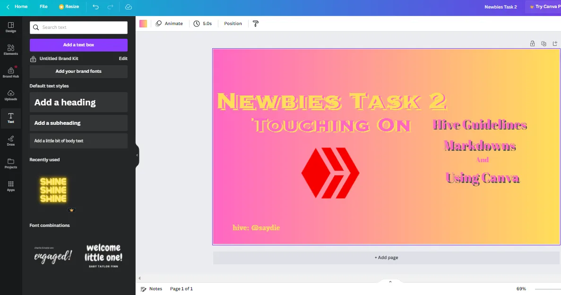The height and width of the screenshot is (295, 561).
Task: Open the background gradient color swatch
Action: pos(143,24)
